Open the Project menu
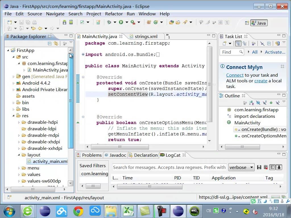291x218 pixels. (94, 14)
